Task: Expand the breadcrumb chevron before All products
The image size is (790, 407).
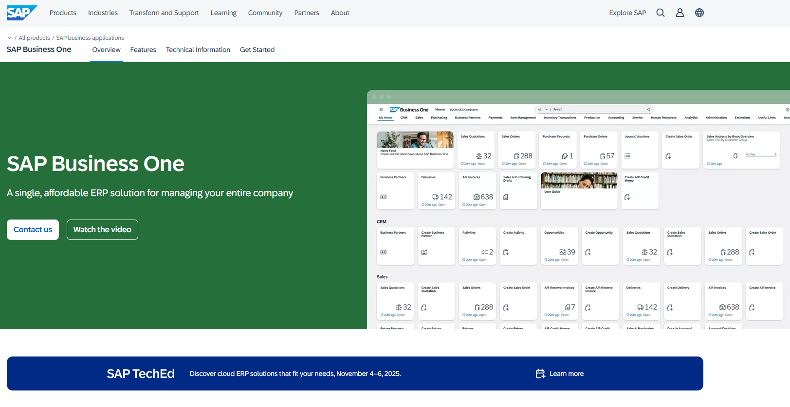Action: point(10,38)
